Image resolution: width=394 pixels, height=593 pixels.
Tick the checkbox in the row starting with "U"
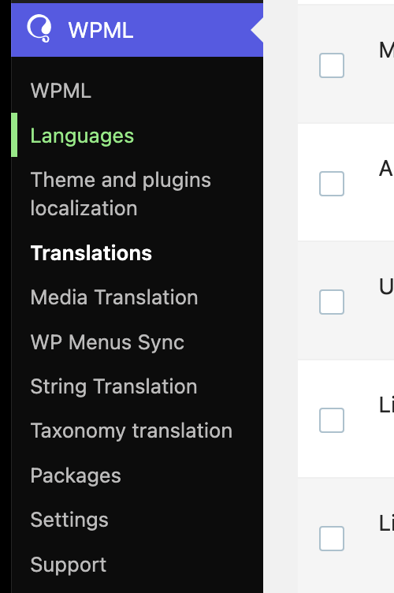332,302
